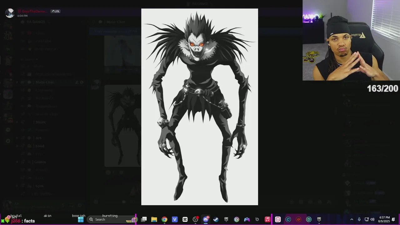Open the blue V app on taskbar

pyautogui.click(x=175, y=219)
